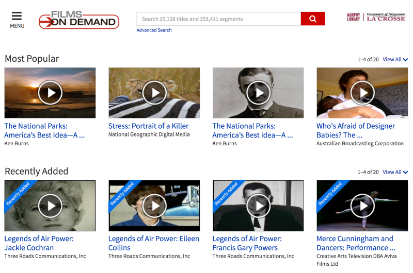Image resolution: width=413 pixels, height=273 pixels.
Task: Open Legends of Air Power: Jackie Cochran link
Action: tap(39, 243)
